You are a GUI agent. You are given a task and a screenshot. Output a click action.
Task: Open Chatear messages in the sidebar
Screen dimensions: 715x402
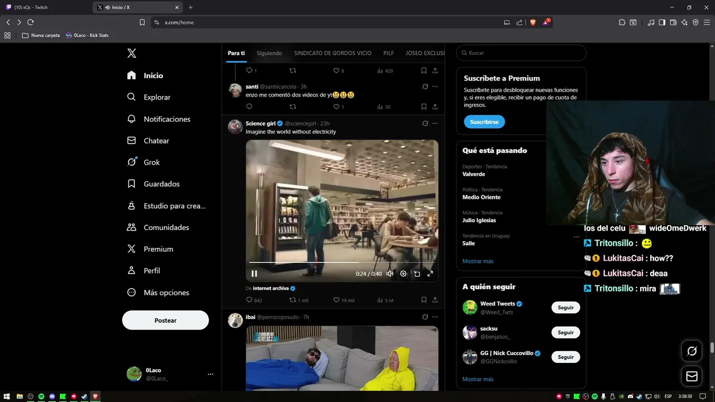pos(148,141)
